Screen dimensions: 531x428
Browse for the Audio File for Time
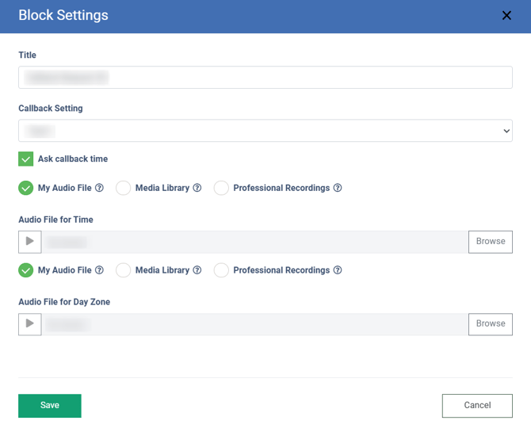click(x=490, y=242)
